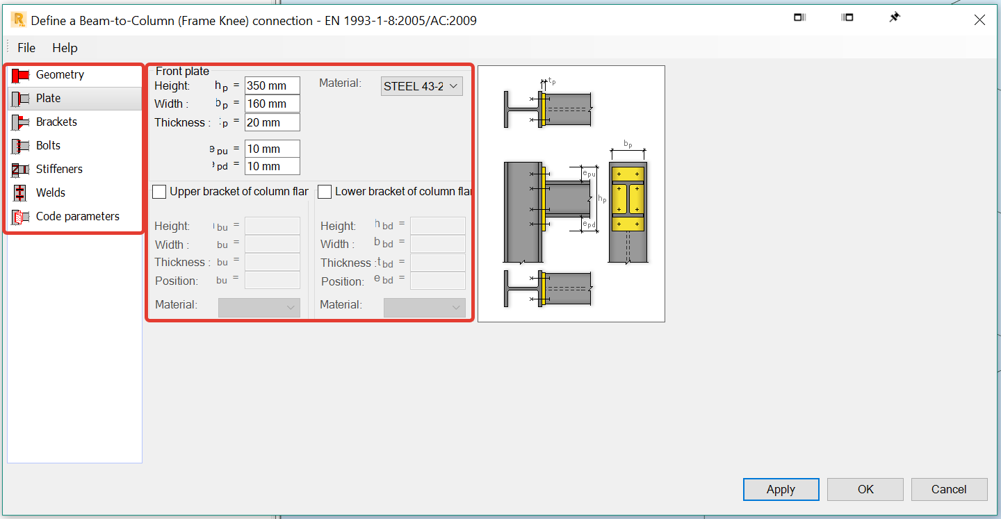Click the plate Height input showing 350 mm
Image resolution: width=1001 pixels, height=519 pixels.
pos(272,85)
